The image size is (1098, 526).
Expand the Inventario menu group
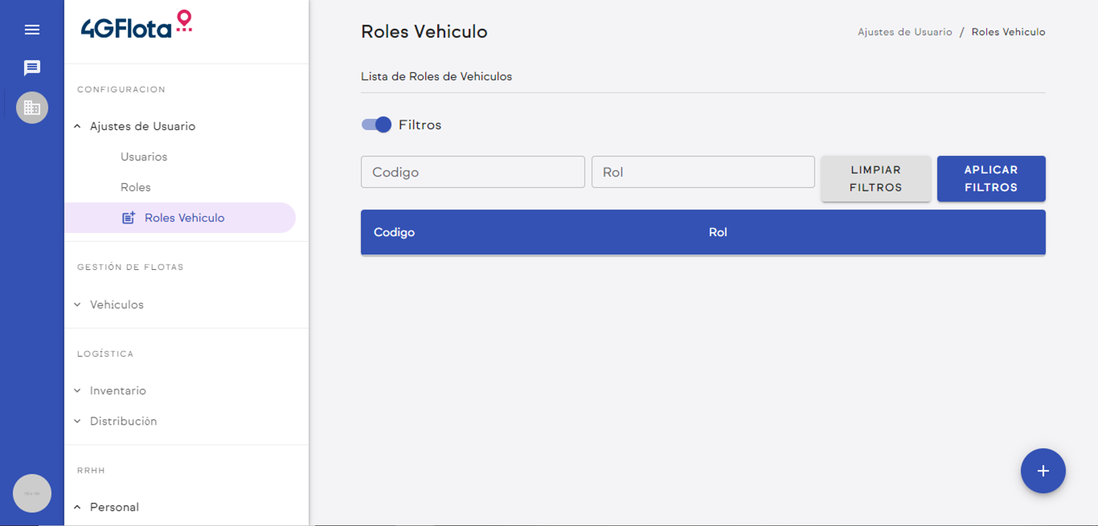click(x=117, y=390)
